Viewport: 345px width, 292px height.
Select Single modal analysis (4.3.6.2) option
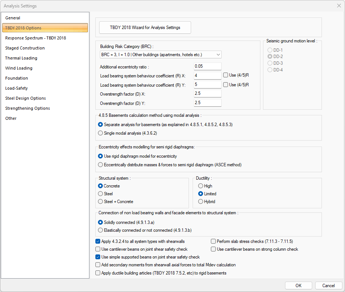[100, 133]
